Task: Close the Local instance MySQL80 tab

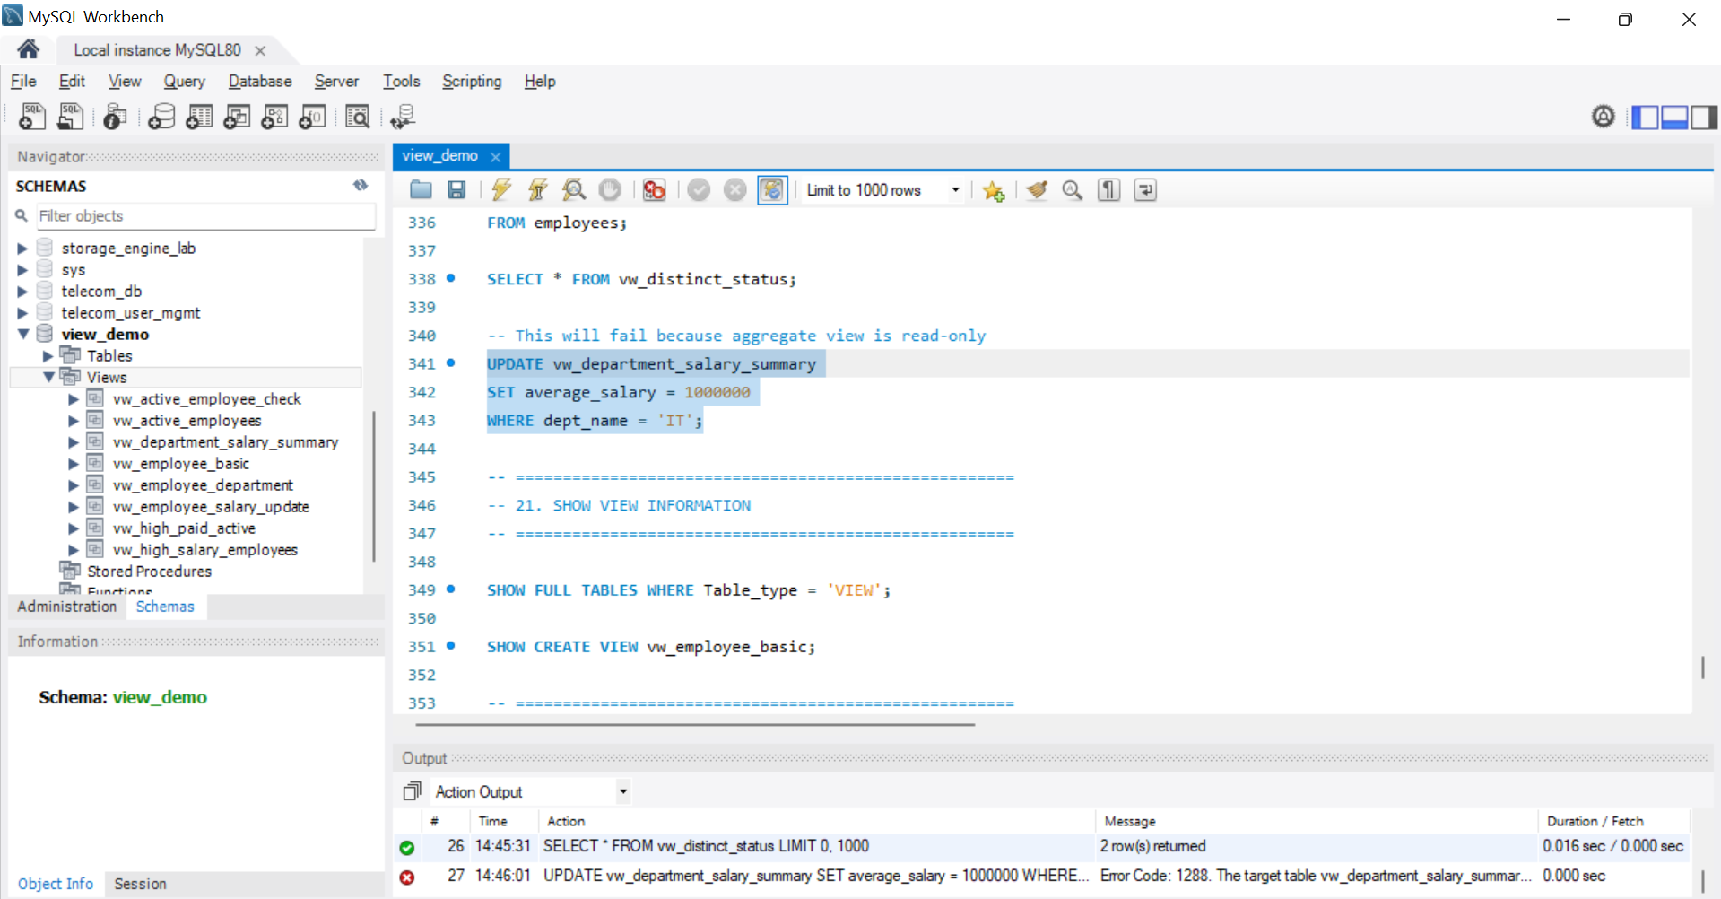Action: point(260,50)
